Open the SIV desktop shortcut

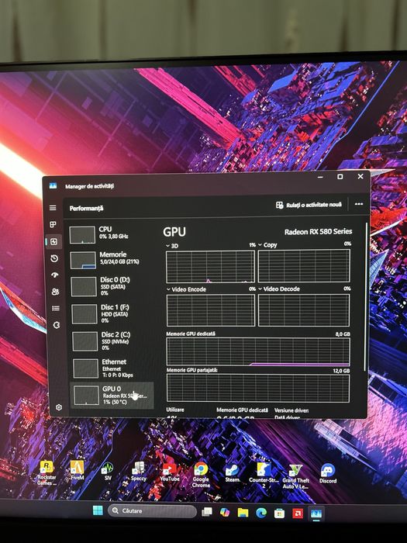pyautogui.click(x=107, y=472)
